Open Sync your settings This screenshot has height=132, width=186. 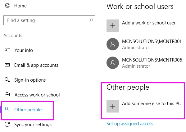coord(33,125)
